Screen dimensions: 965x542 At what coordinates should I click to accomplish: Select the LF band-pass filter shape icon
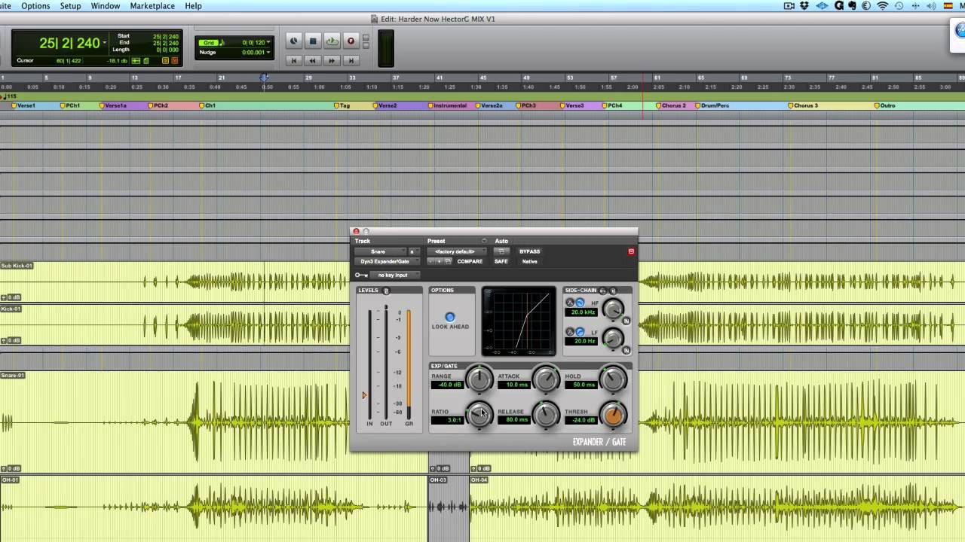coord(570,332)
